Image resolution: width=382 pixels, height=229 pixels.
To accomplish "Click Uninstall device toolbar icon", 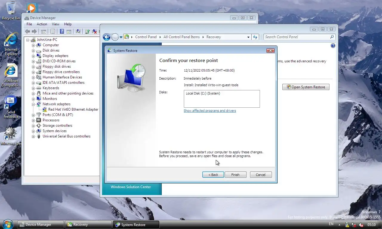I will [x=94, y=31].
